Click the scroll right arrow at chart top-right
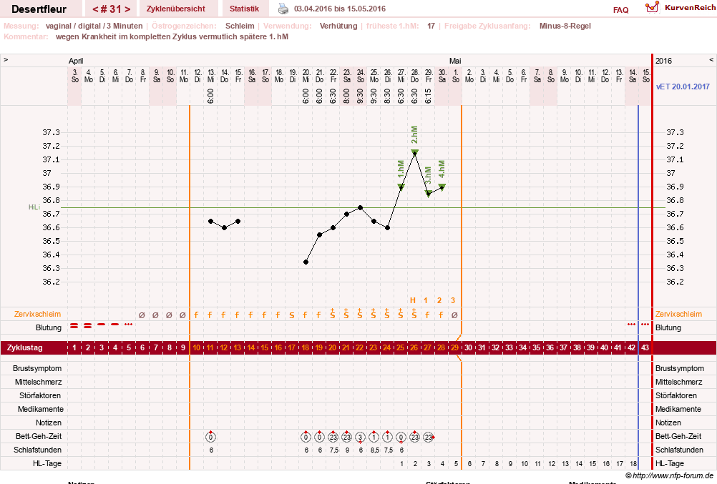The image size is (717, 484). pos(711,60)
